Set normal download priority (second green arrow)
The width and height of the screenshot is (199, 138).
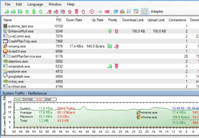[x=13, y=12]
